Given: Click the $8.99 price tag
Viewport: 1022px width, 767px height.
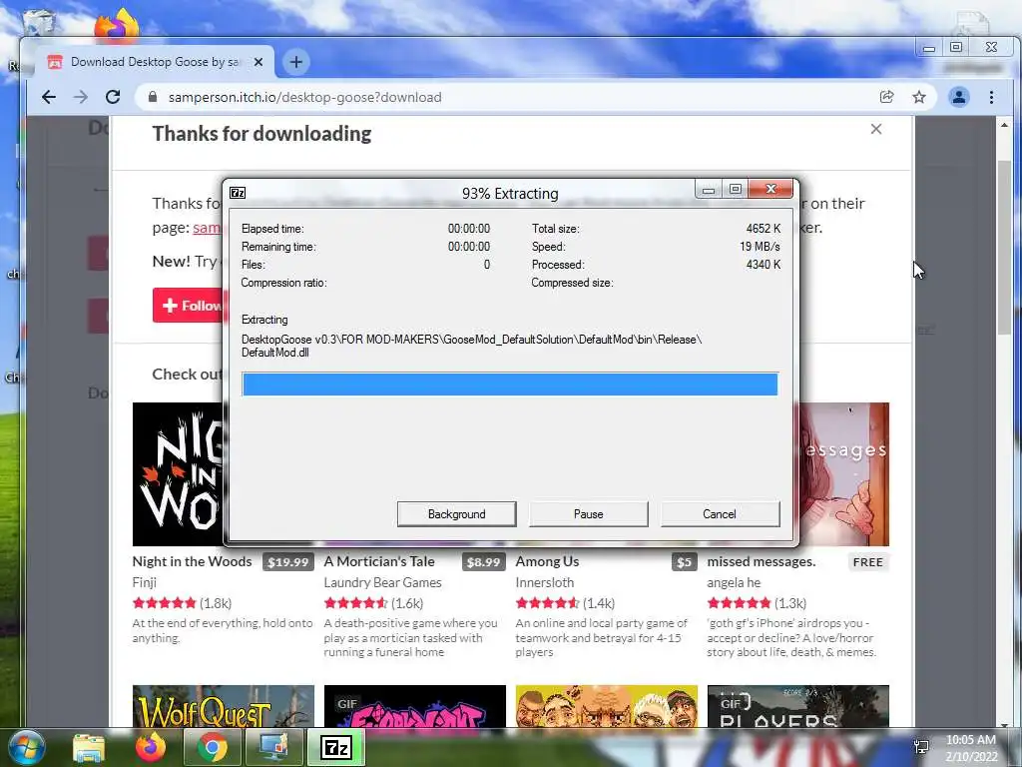Looking at the screenshot, I should click(x=484, y=562).
